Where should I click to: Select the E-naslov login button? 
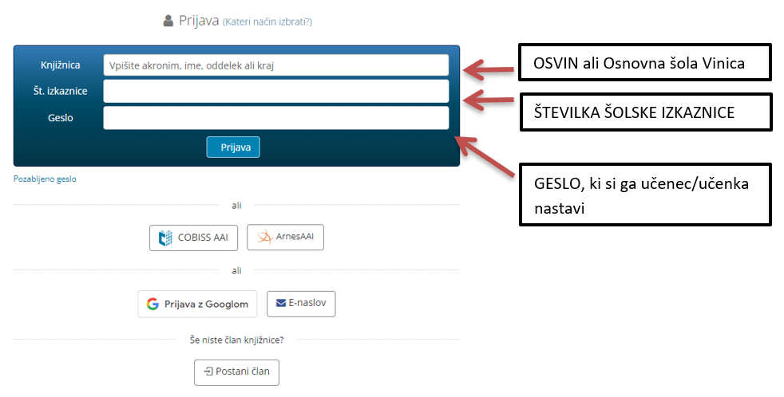[x=301, y=304]
